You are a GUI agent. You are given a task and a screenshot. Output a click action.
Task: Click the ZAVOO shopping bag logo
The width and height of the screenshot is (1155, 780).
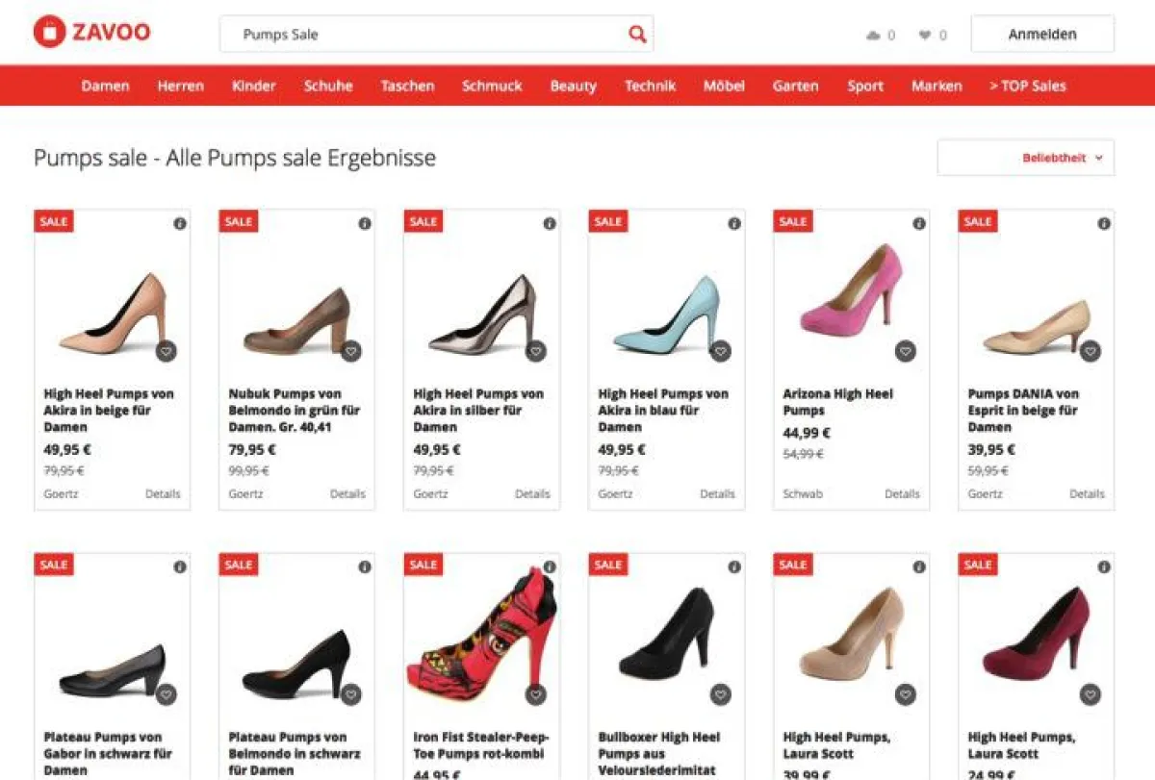click(49, 32)
